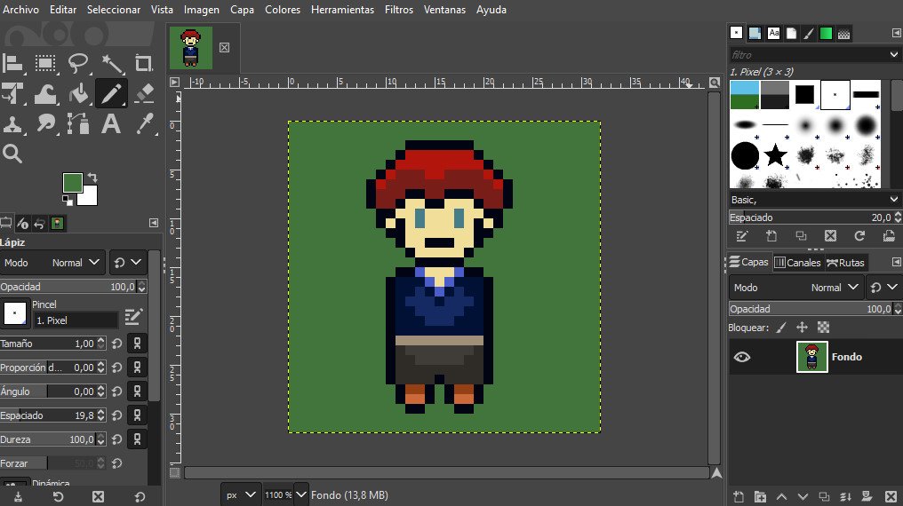Toggle lock pixels brush icon beside Bloquear
The image size is (903, 506).
(781, 328)
